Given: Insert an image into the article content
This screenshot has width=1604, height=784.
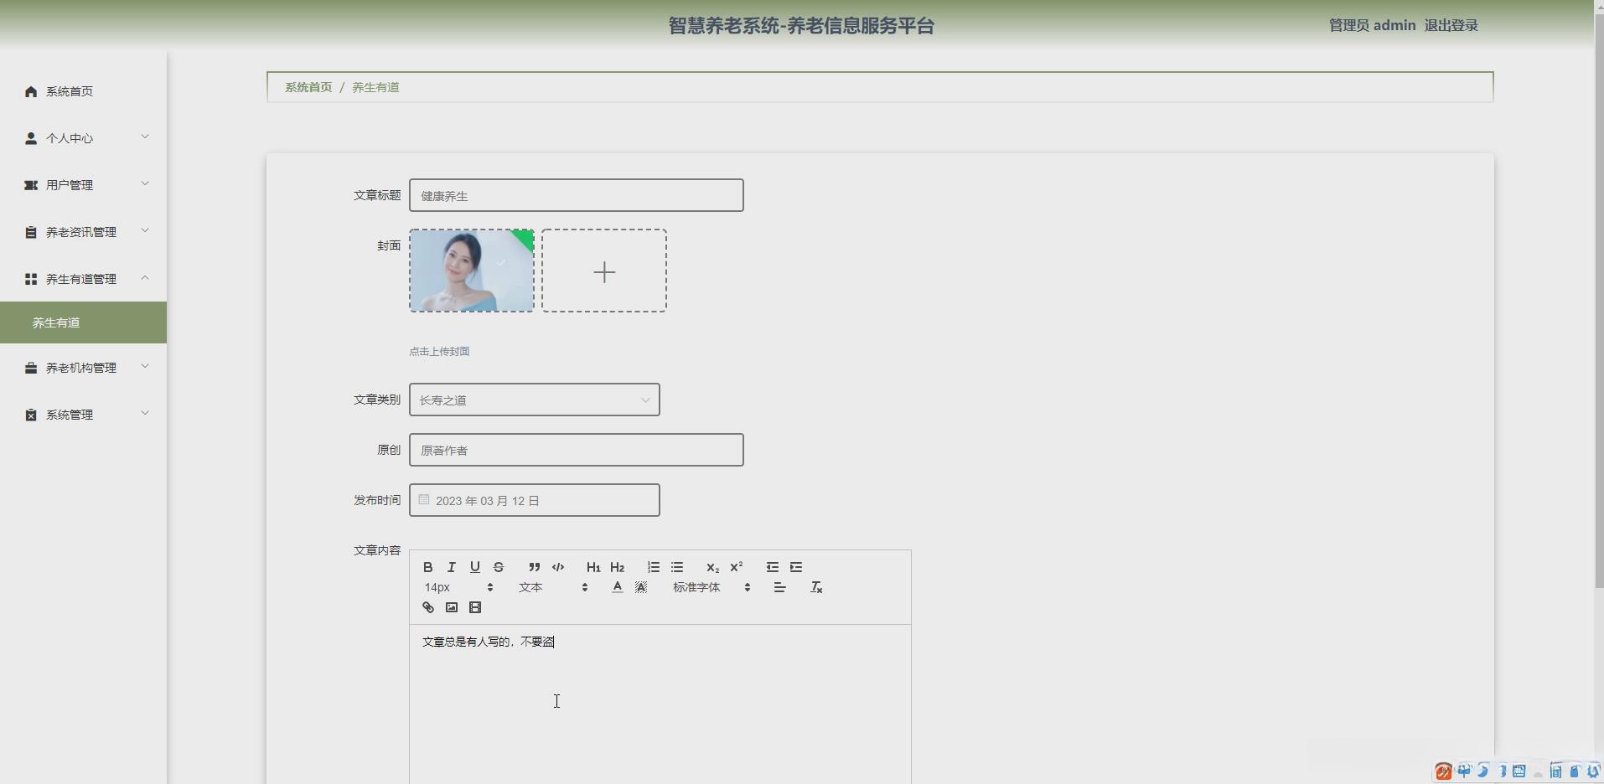Looking at the screenshot, I should tap(451, 607).
